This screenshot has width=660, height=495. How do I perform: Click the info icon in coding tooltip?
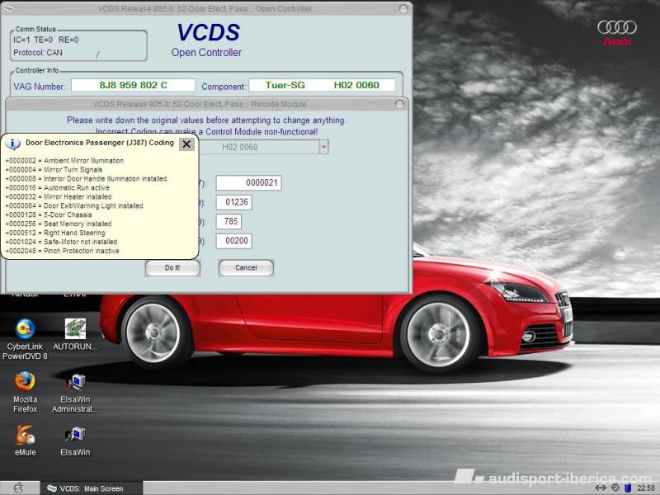click(x=13, y=144)
